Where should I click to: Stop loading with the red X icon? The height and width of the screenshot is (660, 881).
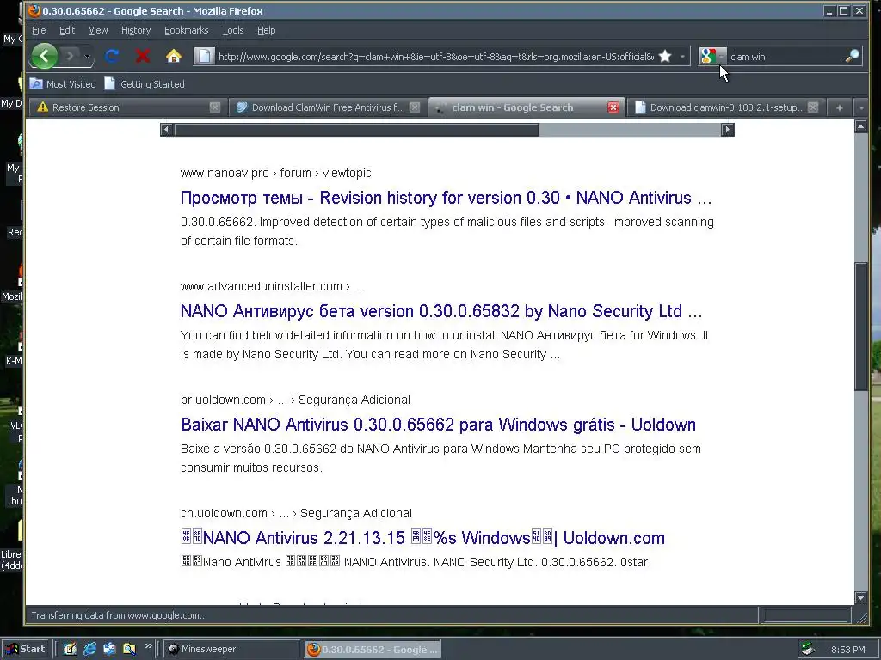(x=143, y=56)
